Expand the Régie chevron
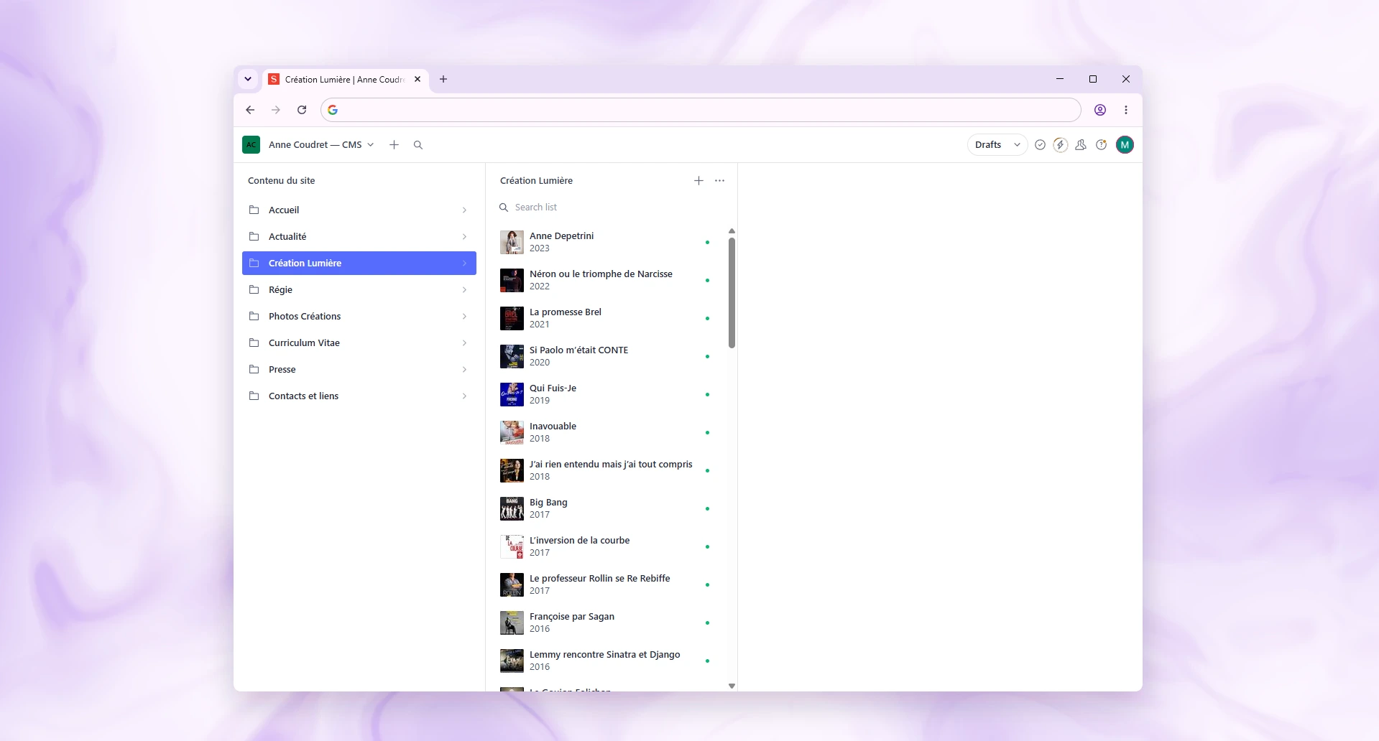The height and width of the screenshot is (741, 1379). 464,290
